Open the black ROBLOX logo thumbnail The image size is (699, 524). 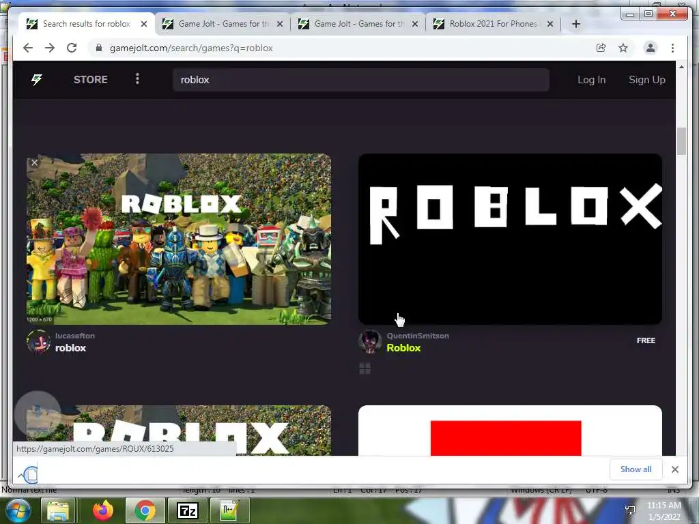(x=510, y=239)
